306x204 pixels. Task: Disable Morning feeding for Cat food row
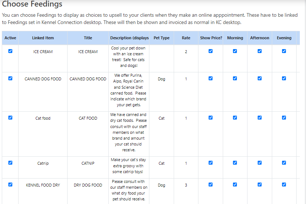(x=235, y=118)
